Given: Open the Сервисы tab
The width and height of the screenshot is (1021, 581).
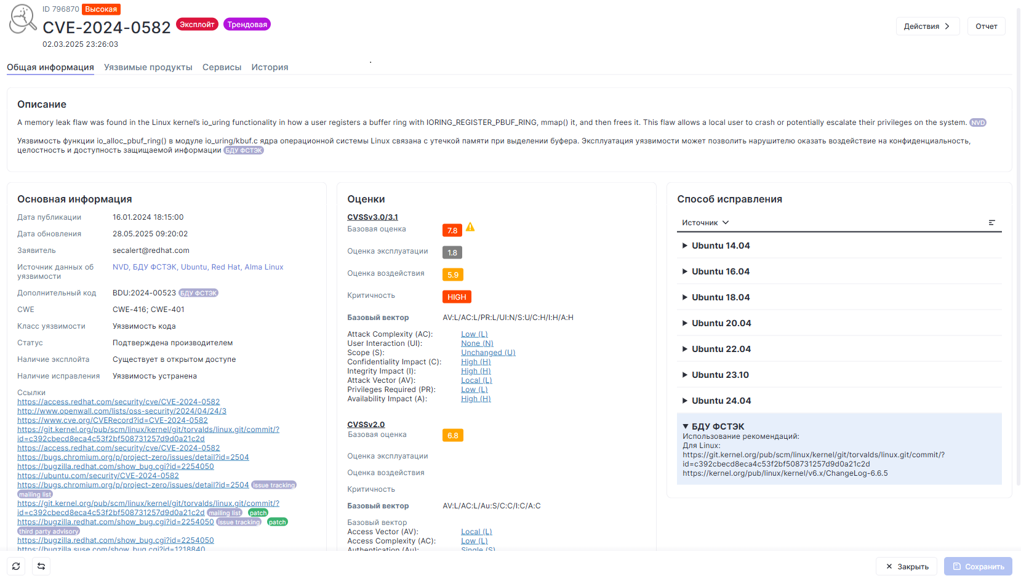Looking at the screenshot, I should coord(222,67).
